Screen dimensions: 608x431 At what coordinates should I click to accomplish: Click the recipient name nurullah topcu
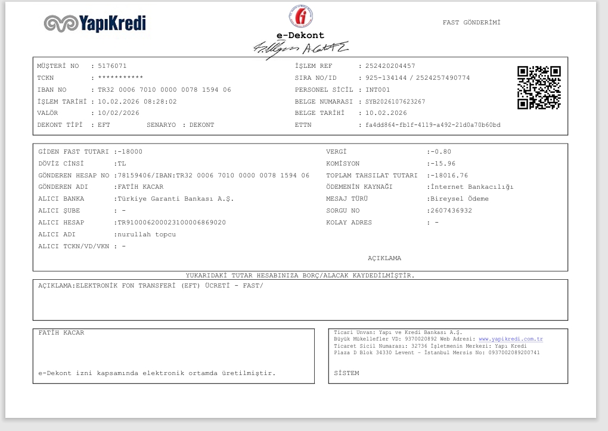pos(147,235)
